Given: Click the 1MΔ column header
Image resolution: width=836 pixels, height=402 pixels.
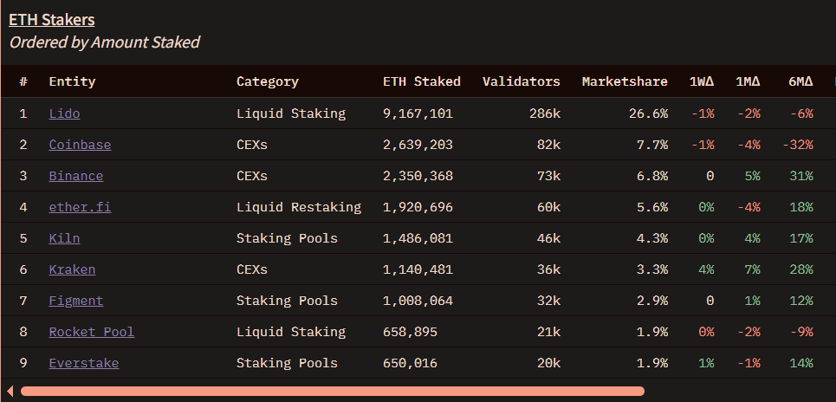Looking at the screenshot, I should point(748,81).
